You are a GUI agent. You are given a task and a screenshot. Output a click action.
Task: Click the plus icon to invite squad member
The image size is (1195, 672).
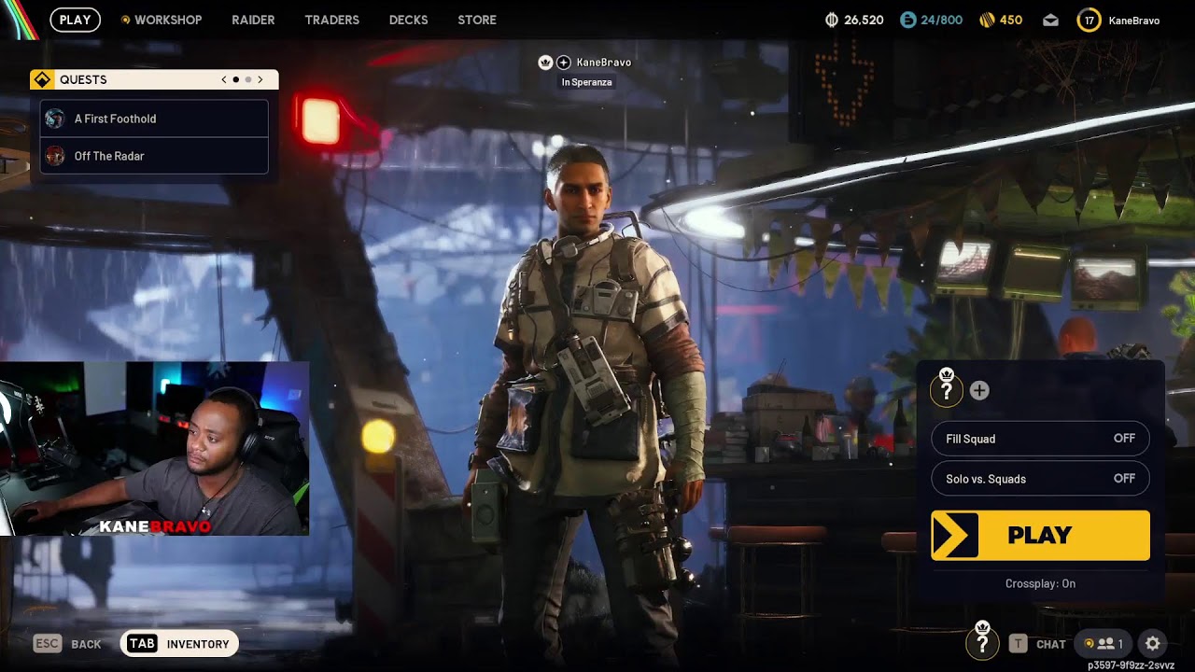click(978, 391)
